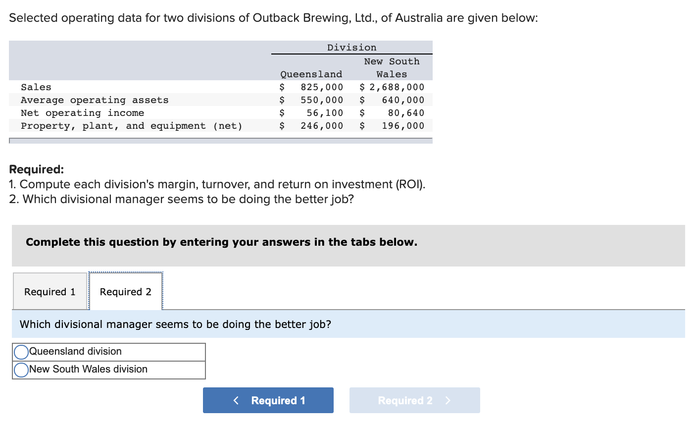Click the Division table header
Viewport: 698px width, 428px height.
[x=352, y=48]
